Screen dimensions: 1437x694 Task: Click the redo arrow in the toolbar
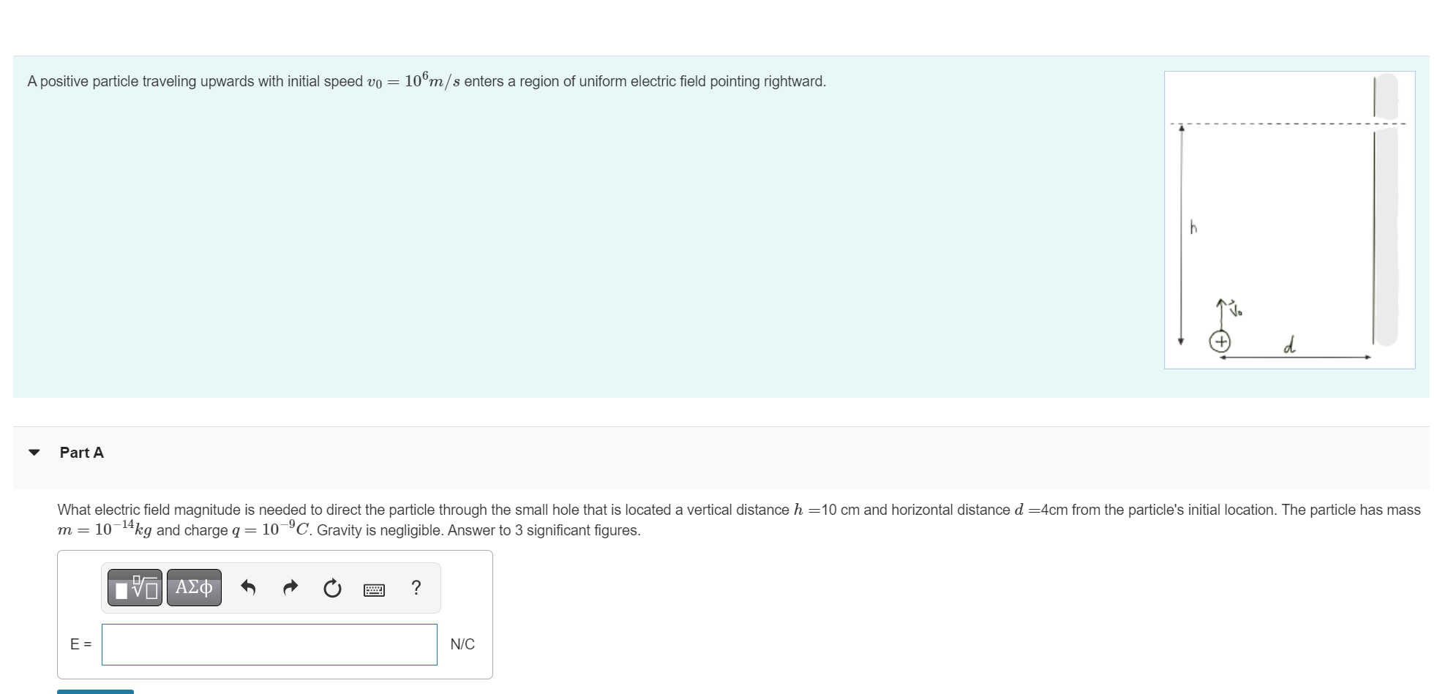pos(290,587)
